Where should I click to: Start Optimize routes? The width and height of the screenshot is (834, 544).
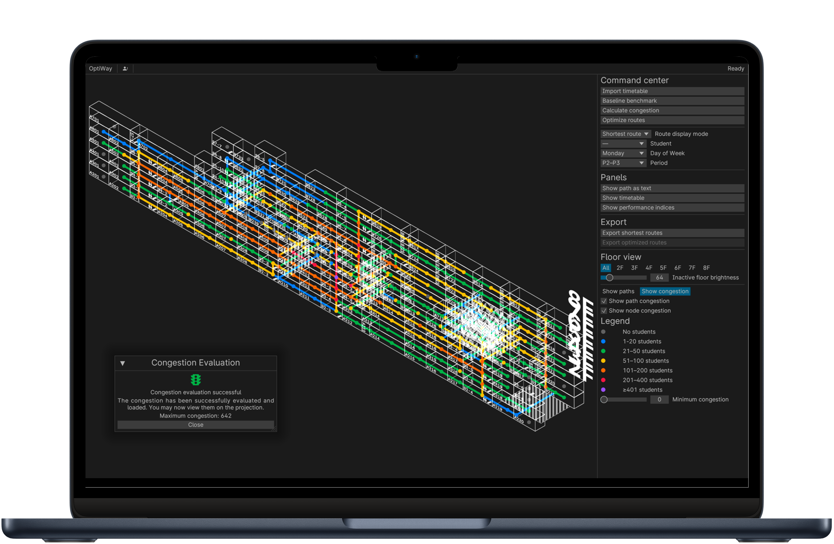(672, 120)
